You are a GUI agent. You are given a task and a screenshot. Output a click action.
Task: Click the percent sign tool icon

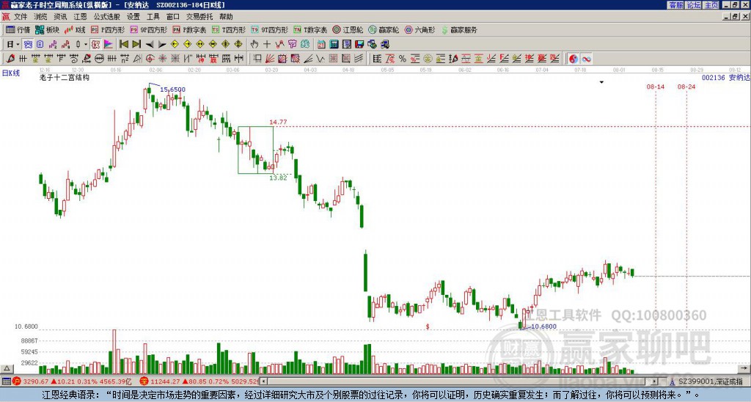[403, 59]
